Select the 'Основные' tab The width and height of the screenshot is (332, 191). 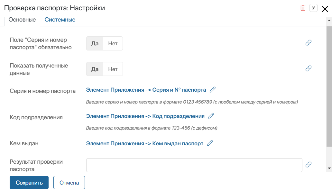(22, 20)
